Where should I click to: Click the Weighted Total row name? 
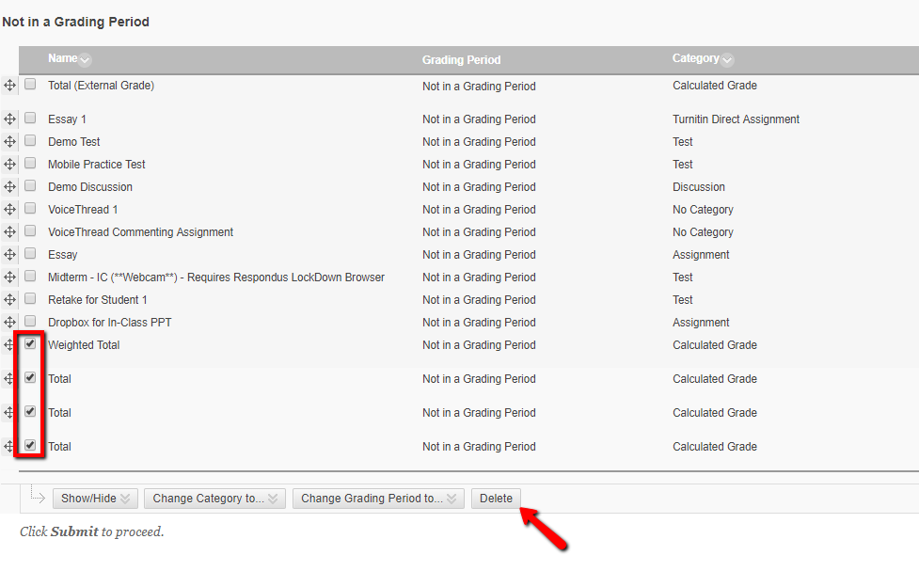click(84, 345)
